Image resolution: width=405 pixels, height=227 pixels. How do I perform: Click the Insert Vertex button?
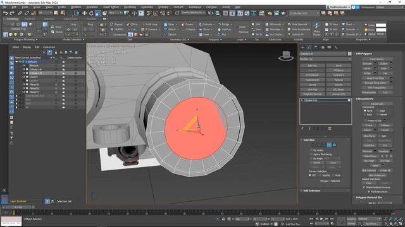pos(377,59)
